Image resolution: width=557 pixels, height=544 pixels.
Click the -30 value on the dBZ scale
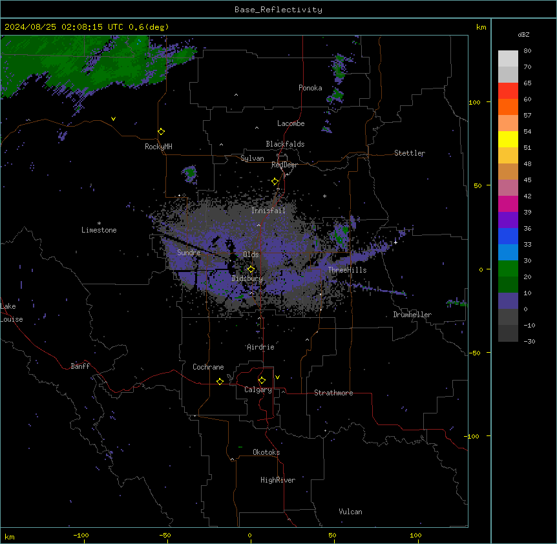point(529,341)
